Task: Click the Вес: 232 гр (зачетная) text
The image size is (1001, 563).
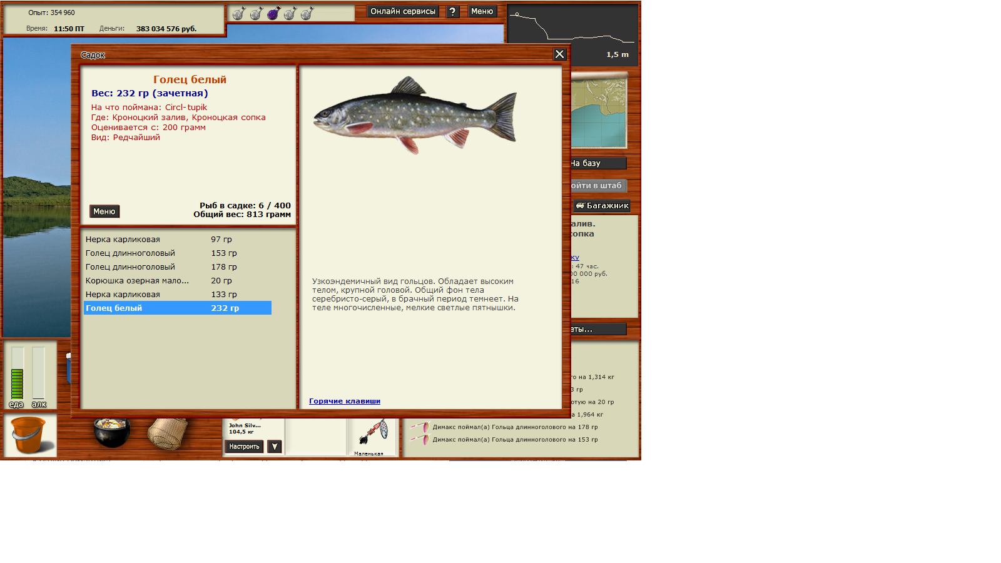Action: click(150, 93)
